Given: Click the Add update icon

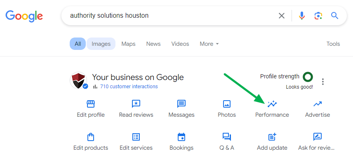Looking at the screenshot, I should click(x=272, y=137).
